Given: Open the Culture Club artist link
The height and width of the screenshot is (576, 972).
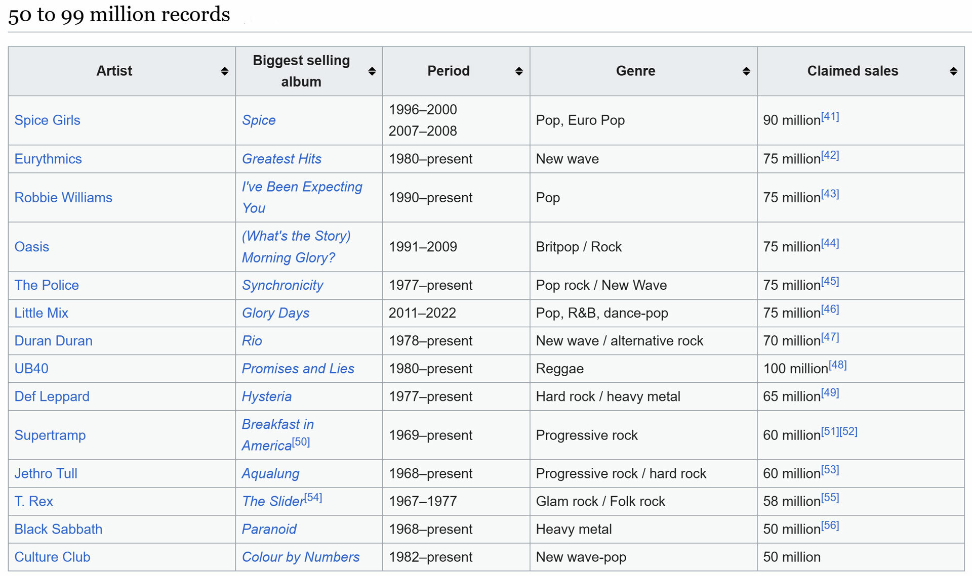Looking at the screenshot, I should point(52,557).
